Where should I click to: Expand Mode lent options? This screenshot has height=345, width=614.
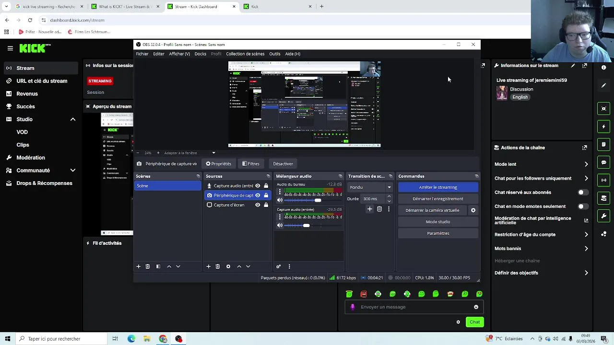tap(586, 164)
